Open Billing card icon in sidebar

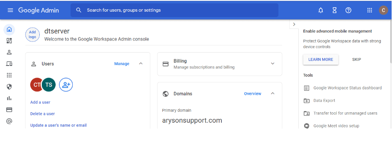(x=9, y=110)
